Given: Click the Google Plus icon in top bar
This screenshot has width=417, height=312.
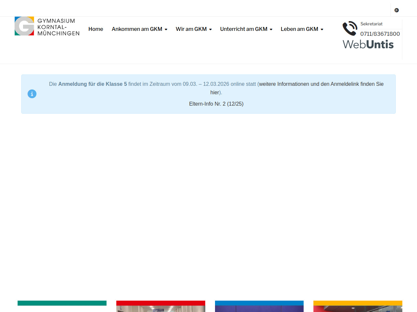Looking at the screenshot, I should [x=396, y=10].
